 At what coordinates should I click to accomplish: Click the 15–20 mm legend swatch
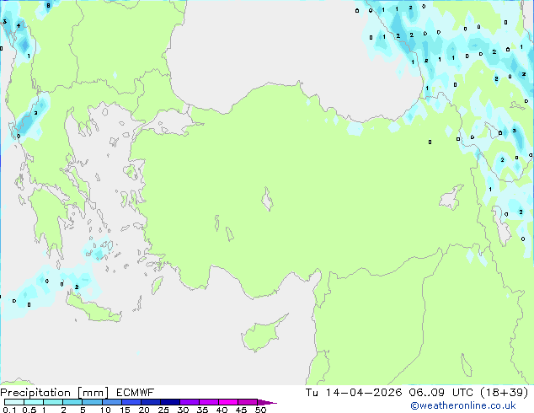pos(131,402)
